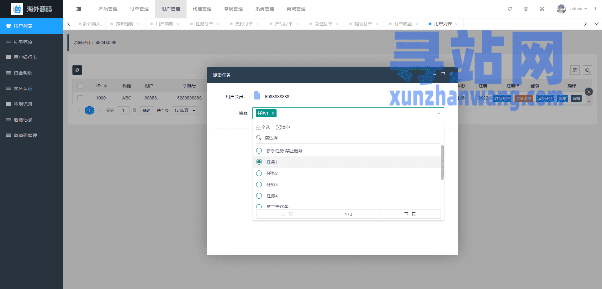Close the 支付订单 tab with its x
This screenshot has width=602, height=289.
[258, 24]
